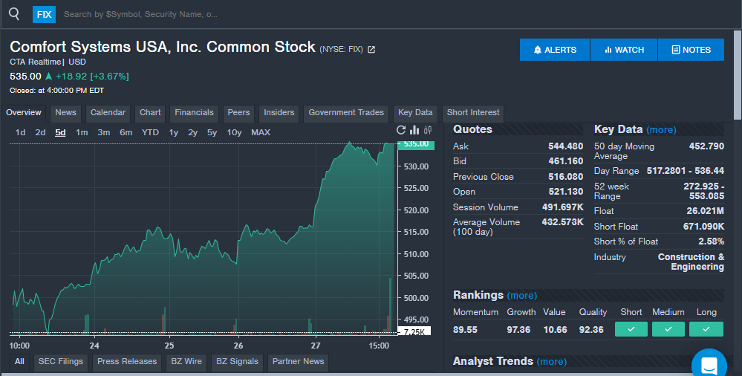Open external link icon beside NYSE: FIX

point(371,49)
